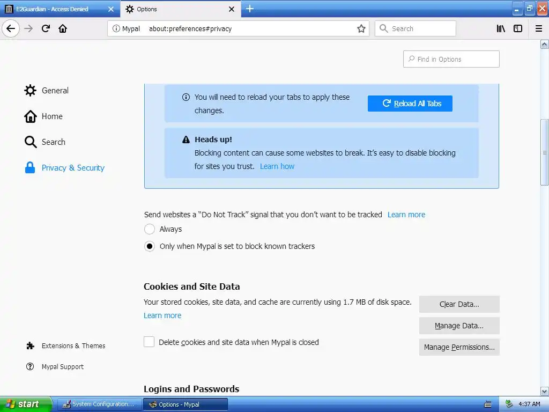Click the magnifier icon in the search bar
The width and height of the screenshot is (549, 412).
384,28
